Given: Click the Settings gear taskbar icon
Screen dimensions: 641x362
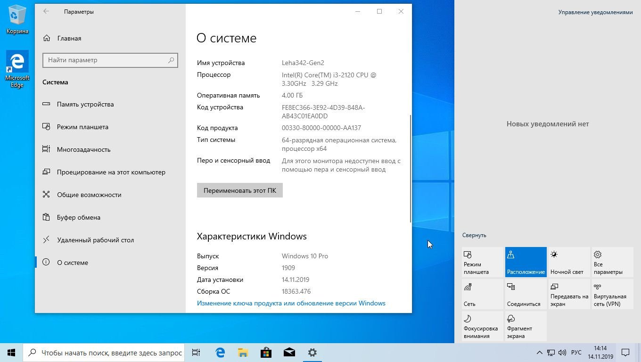Looking at the screenshot, I should coord(312,353).
